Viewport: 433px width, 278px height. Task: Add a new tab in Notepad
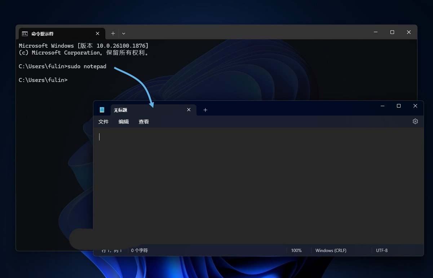pyautogui.click(x=205, y=110)
